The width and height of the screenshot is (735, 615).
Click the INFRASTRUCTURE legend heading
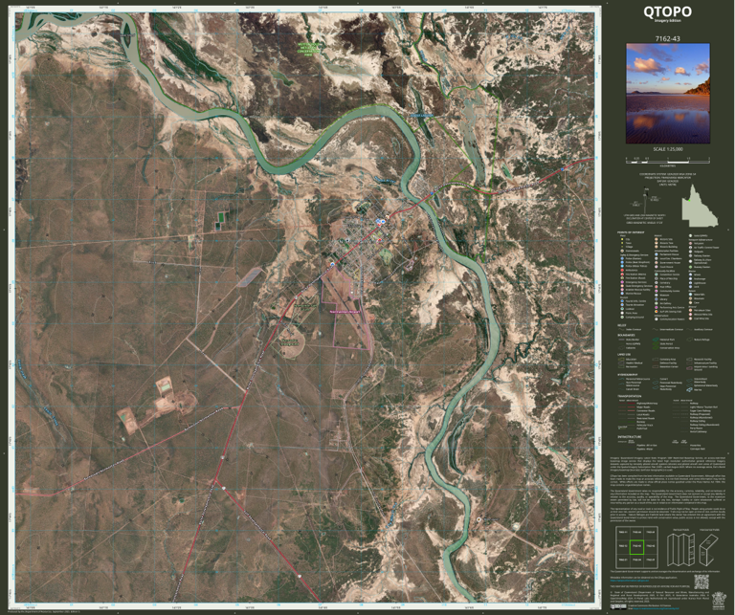click(629, 436)
